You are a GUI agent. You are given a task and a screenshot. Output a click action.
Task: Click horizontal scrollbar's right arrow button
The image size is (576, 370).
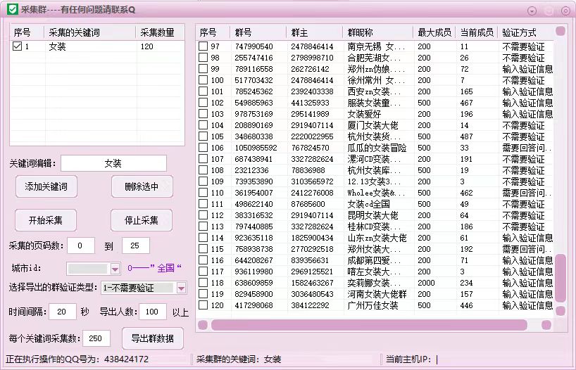click(x=546, y=325)
